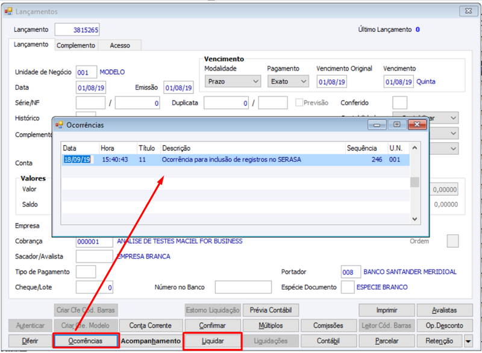Click the Número no Banco input field
Screen dimensions: 482x353
[x=243, y=287]
